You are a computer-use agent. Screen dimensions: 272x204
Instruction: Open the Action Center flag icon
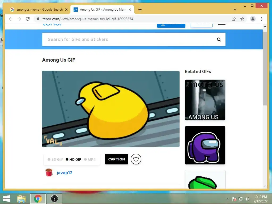pyautogui.click(x=234, y=199)
